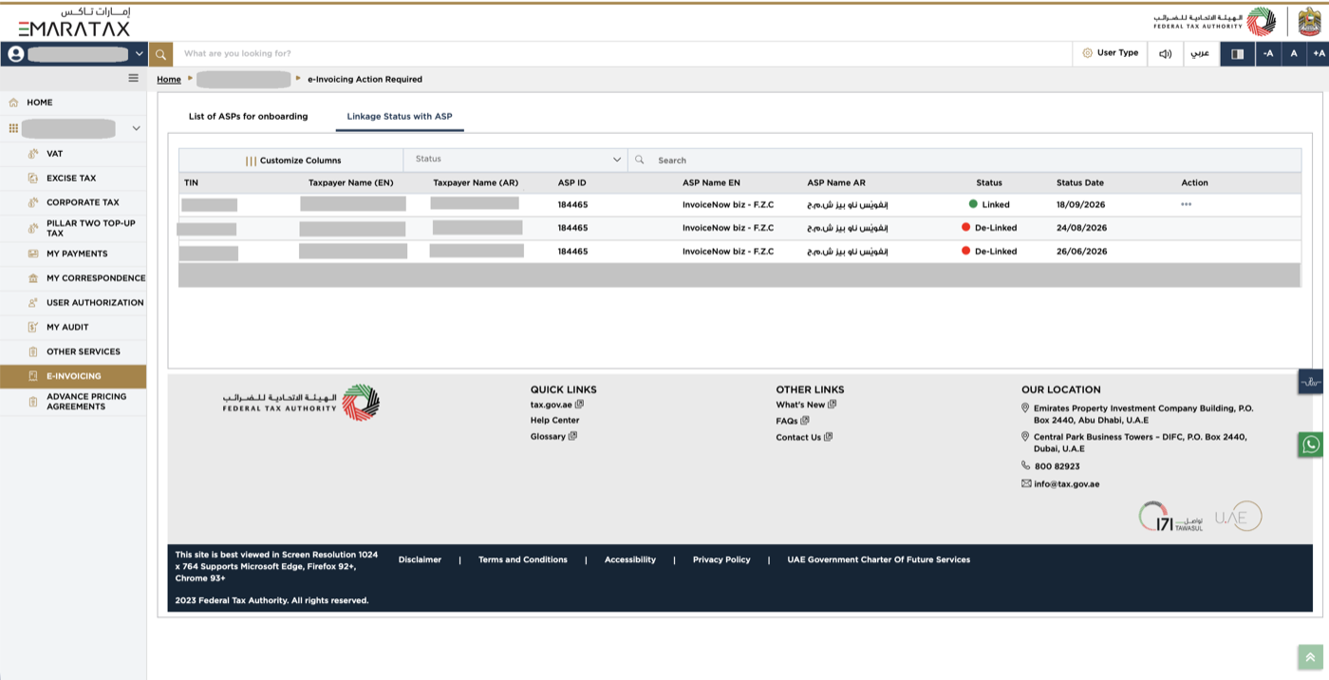Viewport: 1329px width, 680px height.
Task: Click the Other Services sidebar icon
Action: (x=32, y=351)
